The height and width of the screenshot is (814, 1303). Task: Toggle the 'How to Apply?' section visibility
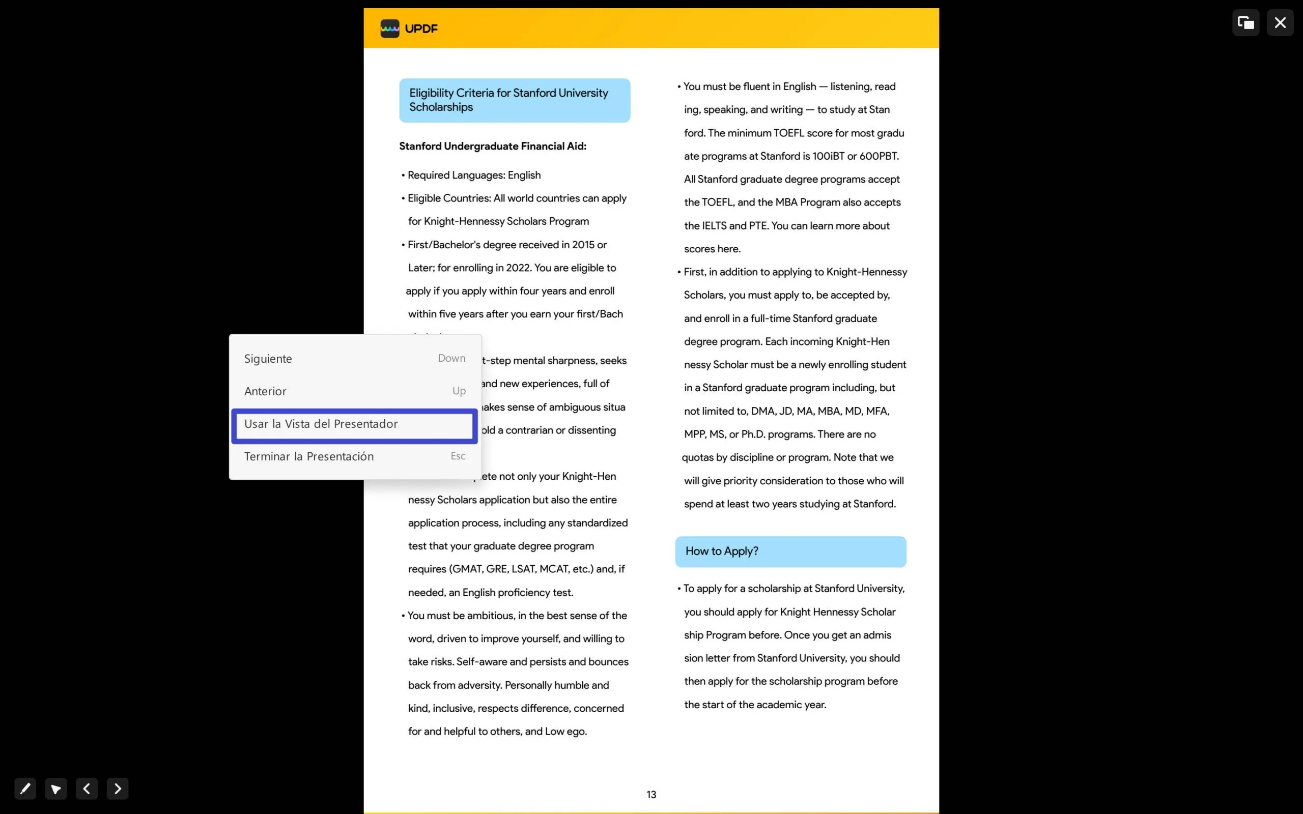point(791,550)
